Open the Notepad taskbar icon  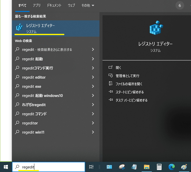pyautogui.click(x=134, y=167)
